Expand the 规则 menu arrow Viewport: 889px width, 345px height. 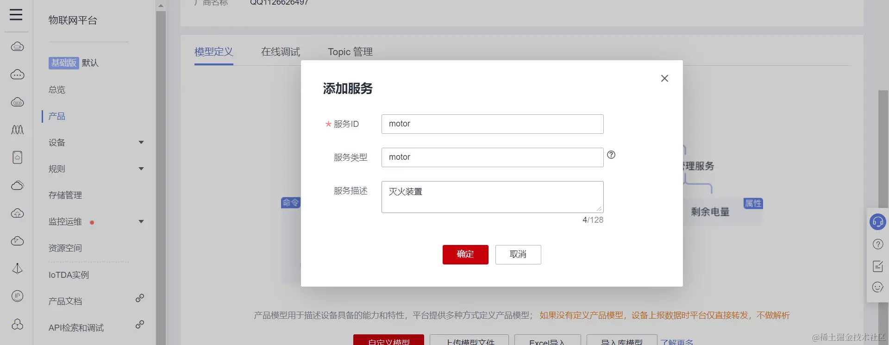click(141, 169)
